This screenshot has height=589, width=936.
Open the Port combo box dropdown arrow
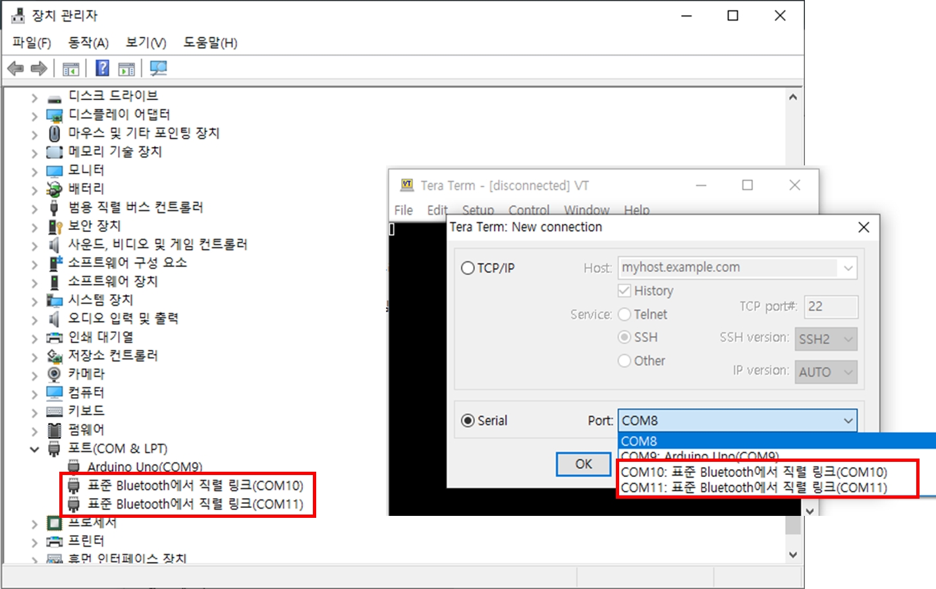tap(848, 420)
